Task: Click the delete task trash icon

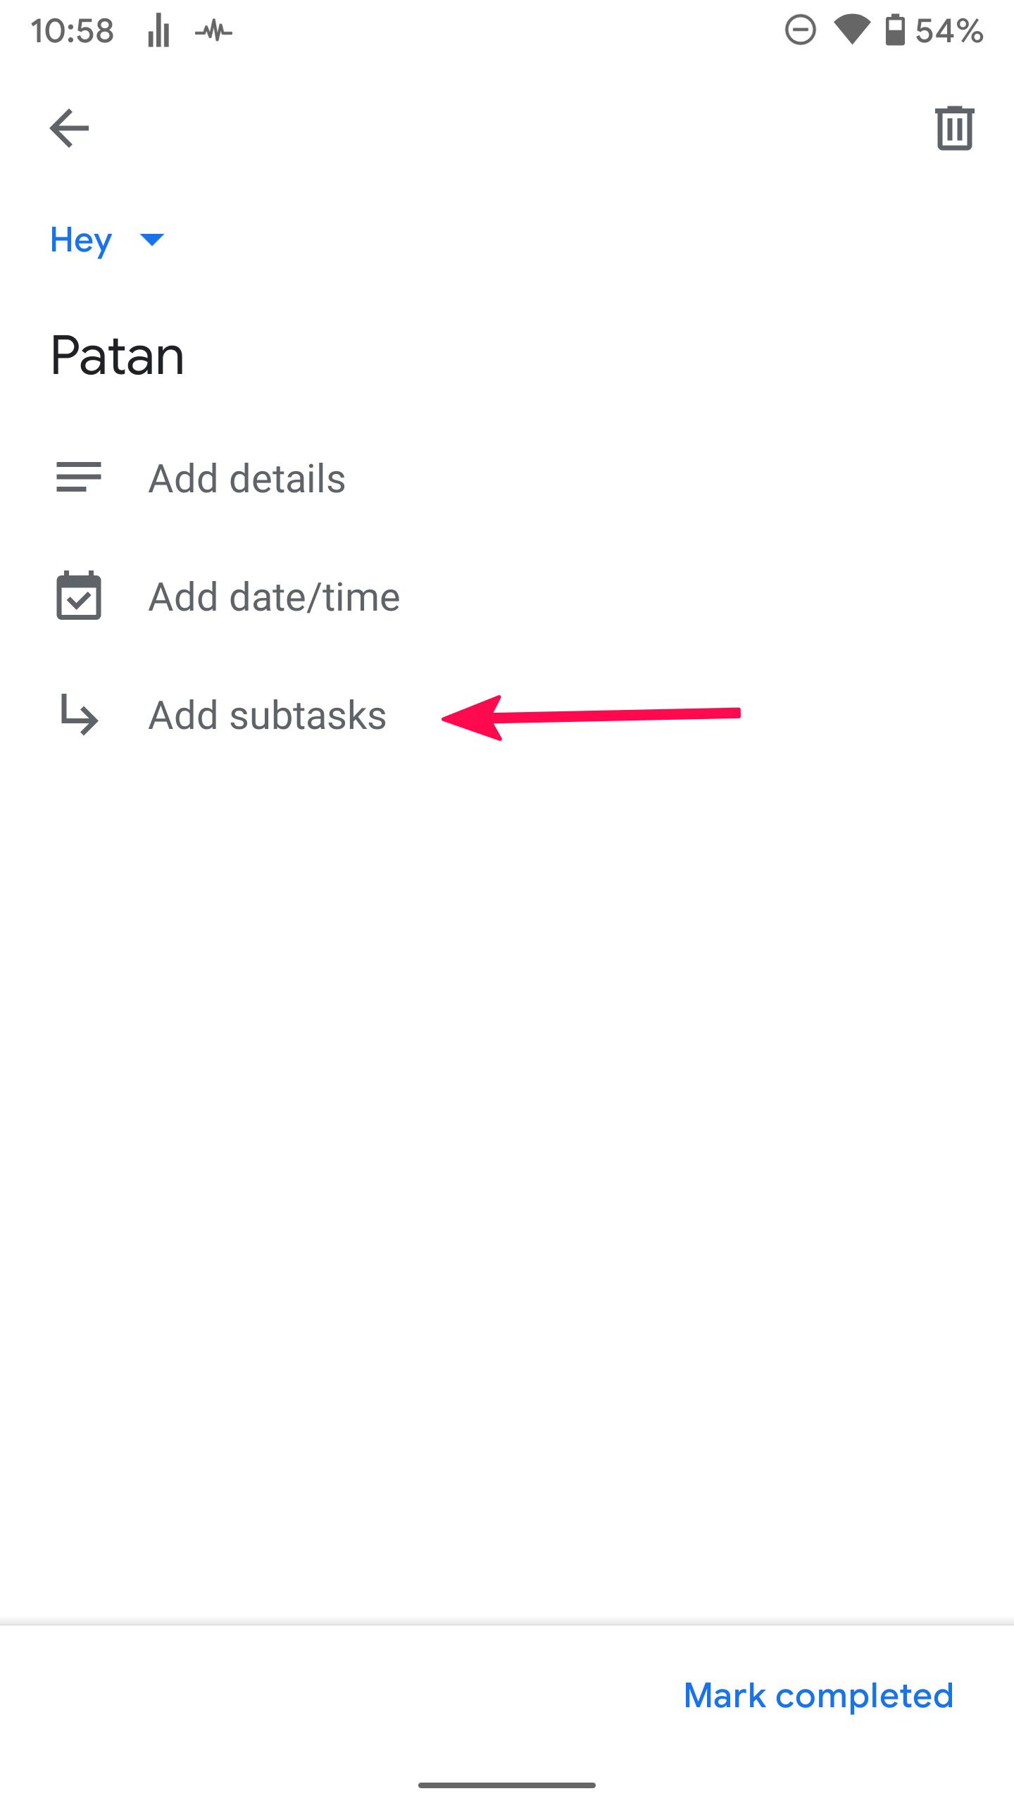Action: tap(956, 128)
